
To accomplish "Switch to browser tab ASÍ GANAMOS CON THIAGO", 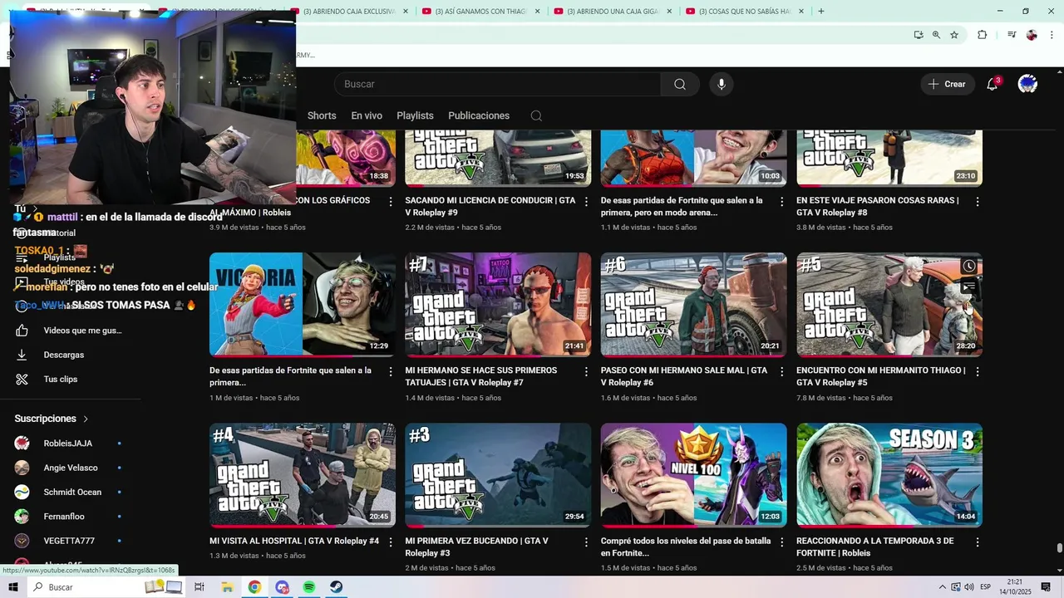I will [480, 11].
